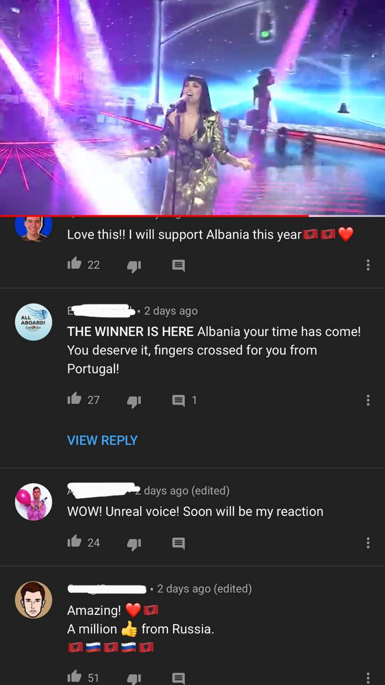Screen dimensions: 385x685
Task: Dislike the "THE WINNER IS HERE" comment
Action: tap(134, 400)
